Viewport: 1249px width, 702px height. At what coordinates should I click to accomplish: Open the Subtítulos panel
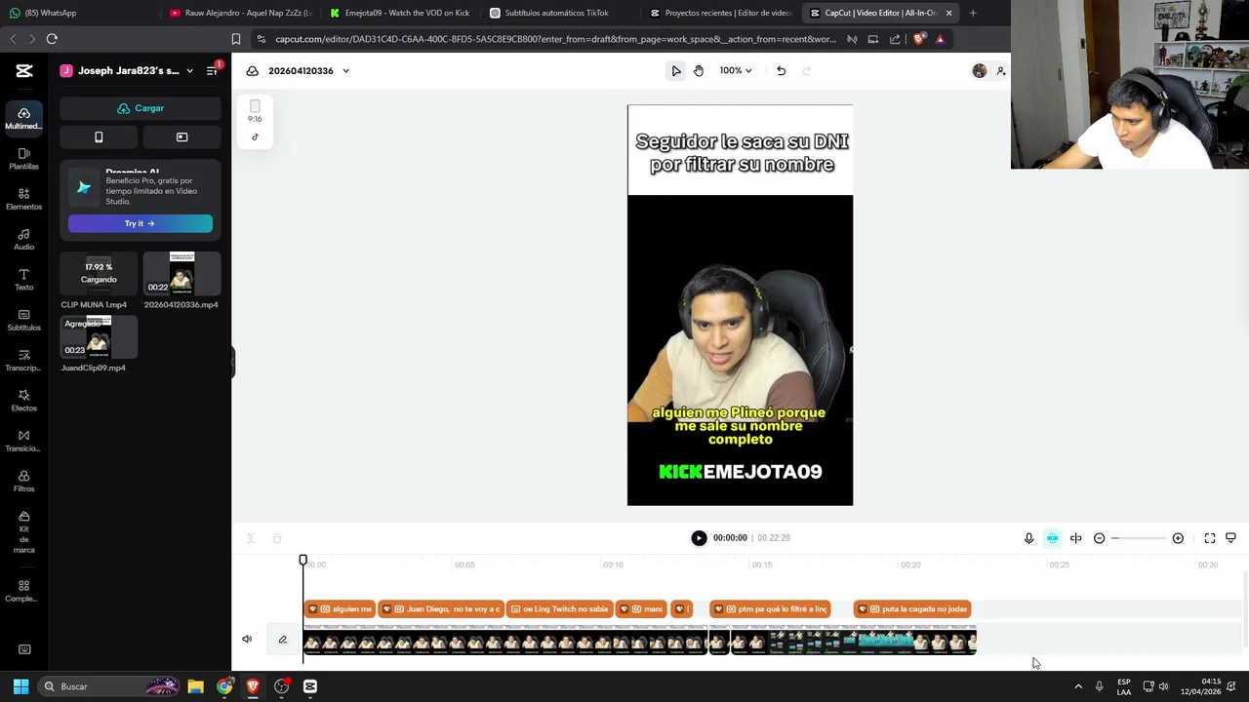tap(23, 320)
